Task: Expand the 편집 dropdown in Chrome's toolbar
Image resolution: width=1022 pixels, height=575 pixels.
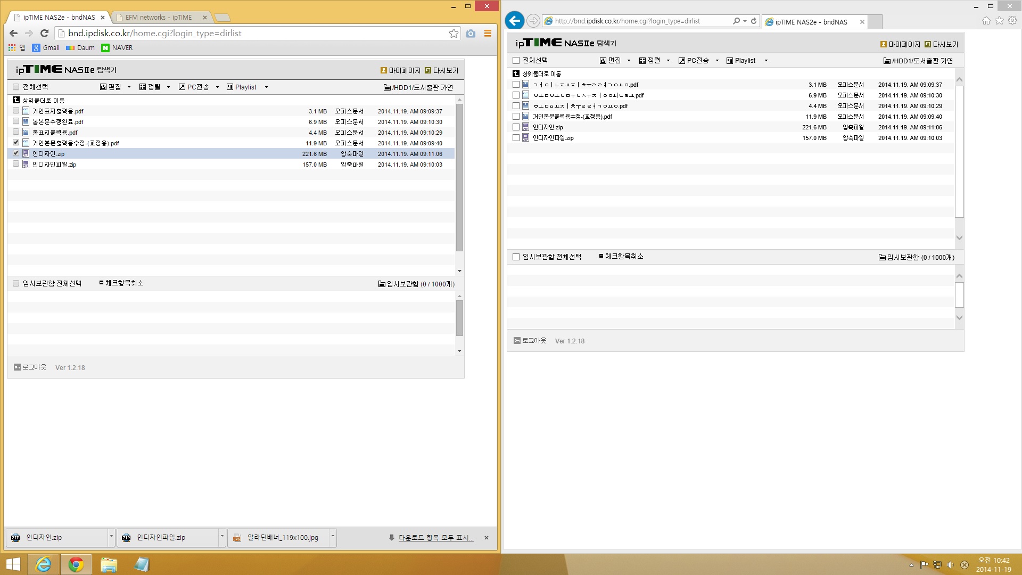Action: [129, 87]
